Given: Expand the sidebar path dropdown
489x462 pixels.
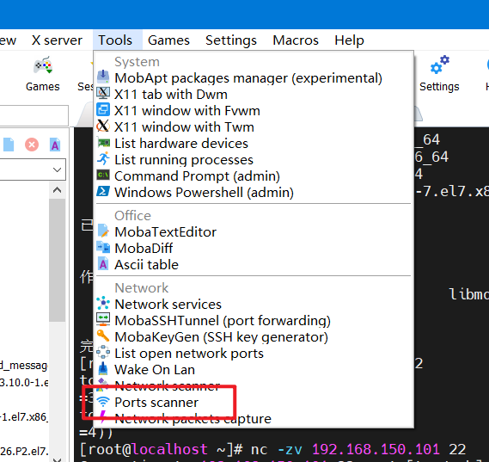Looking at the screenshot, I should click(x=57, y=169).
